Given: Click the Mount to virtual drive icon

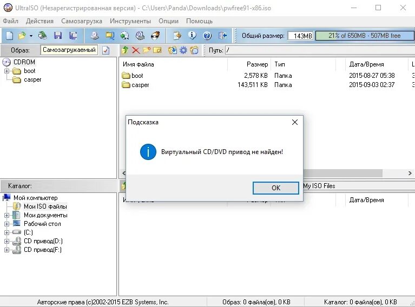Looking at the screenshot, I should point(140,36).
